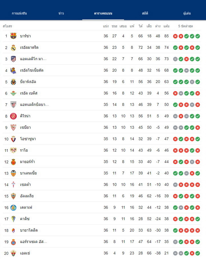The width and height of the screenshot is (206, 260).
Task: Click Barcelona's first red loss indicator
Action: click(x=175, y=36)
